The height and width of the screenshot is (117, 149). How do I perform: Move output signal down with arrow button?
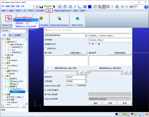[130, 73]
